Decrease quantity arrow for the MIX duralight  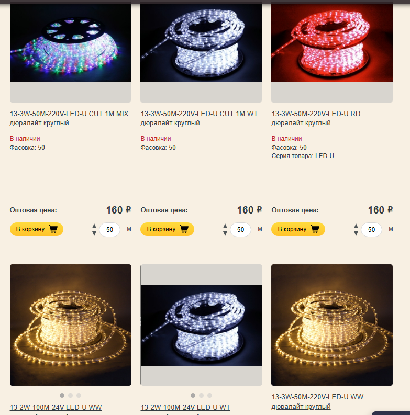94,233
